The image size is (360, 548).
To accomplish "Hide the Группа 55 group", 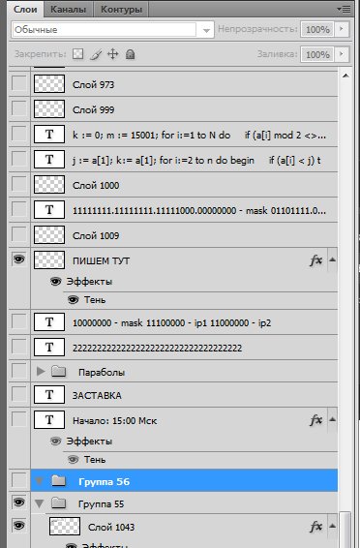I will [18, 502].
